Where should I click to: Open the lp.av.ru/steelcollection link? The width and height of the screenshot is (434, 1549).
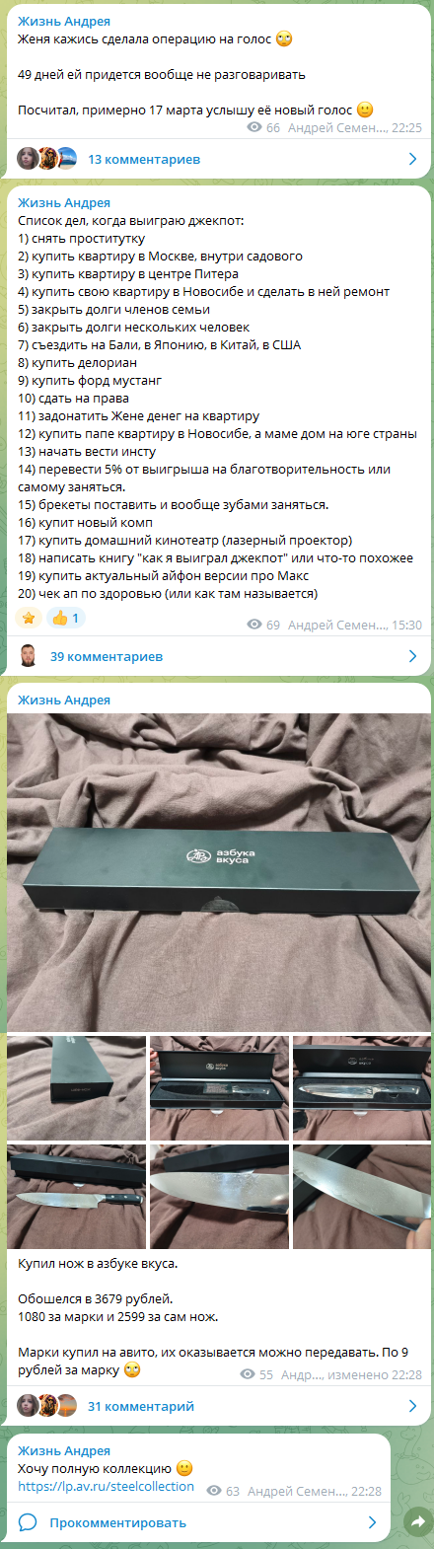(x=106, y=1486)
